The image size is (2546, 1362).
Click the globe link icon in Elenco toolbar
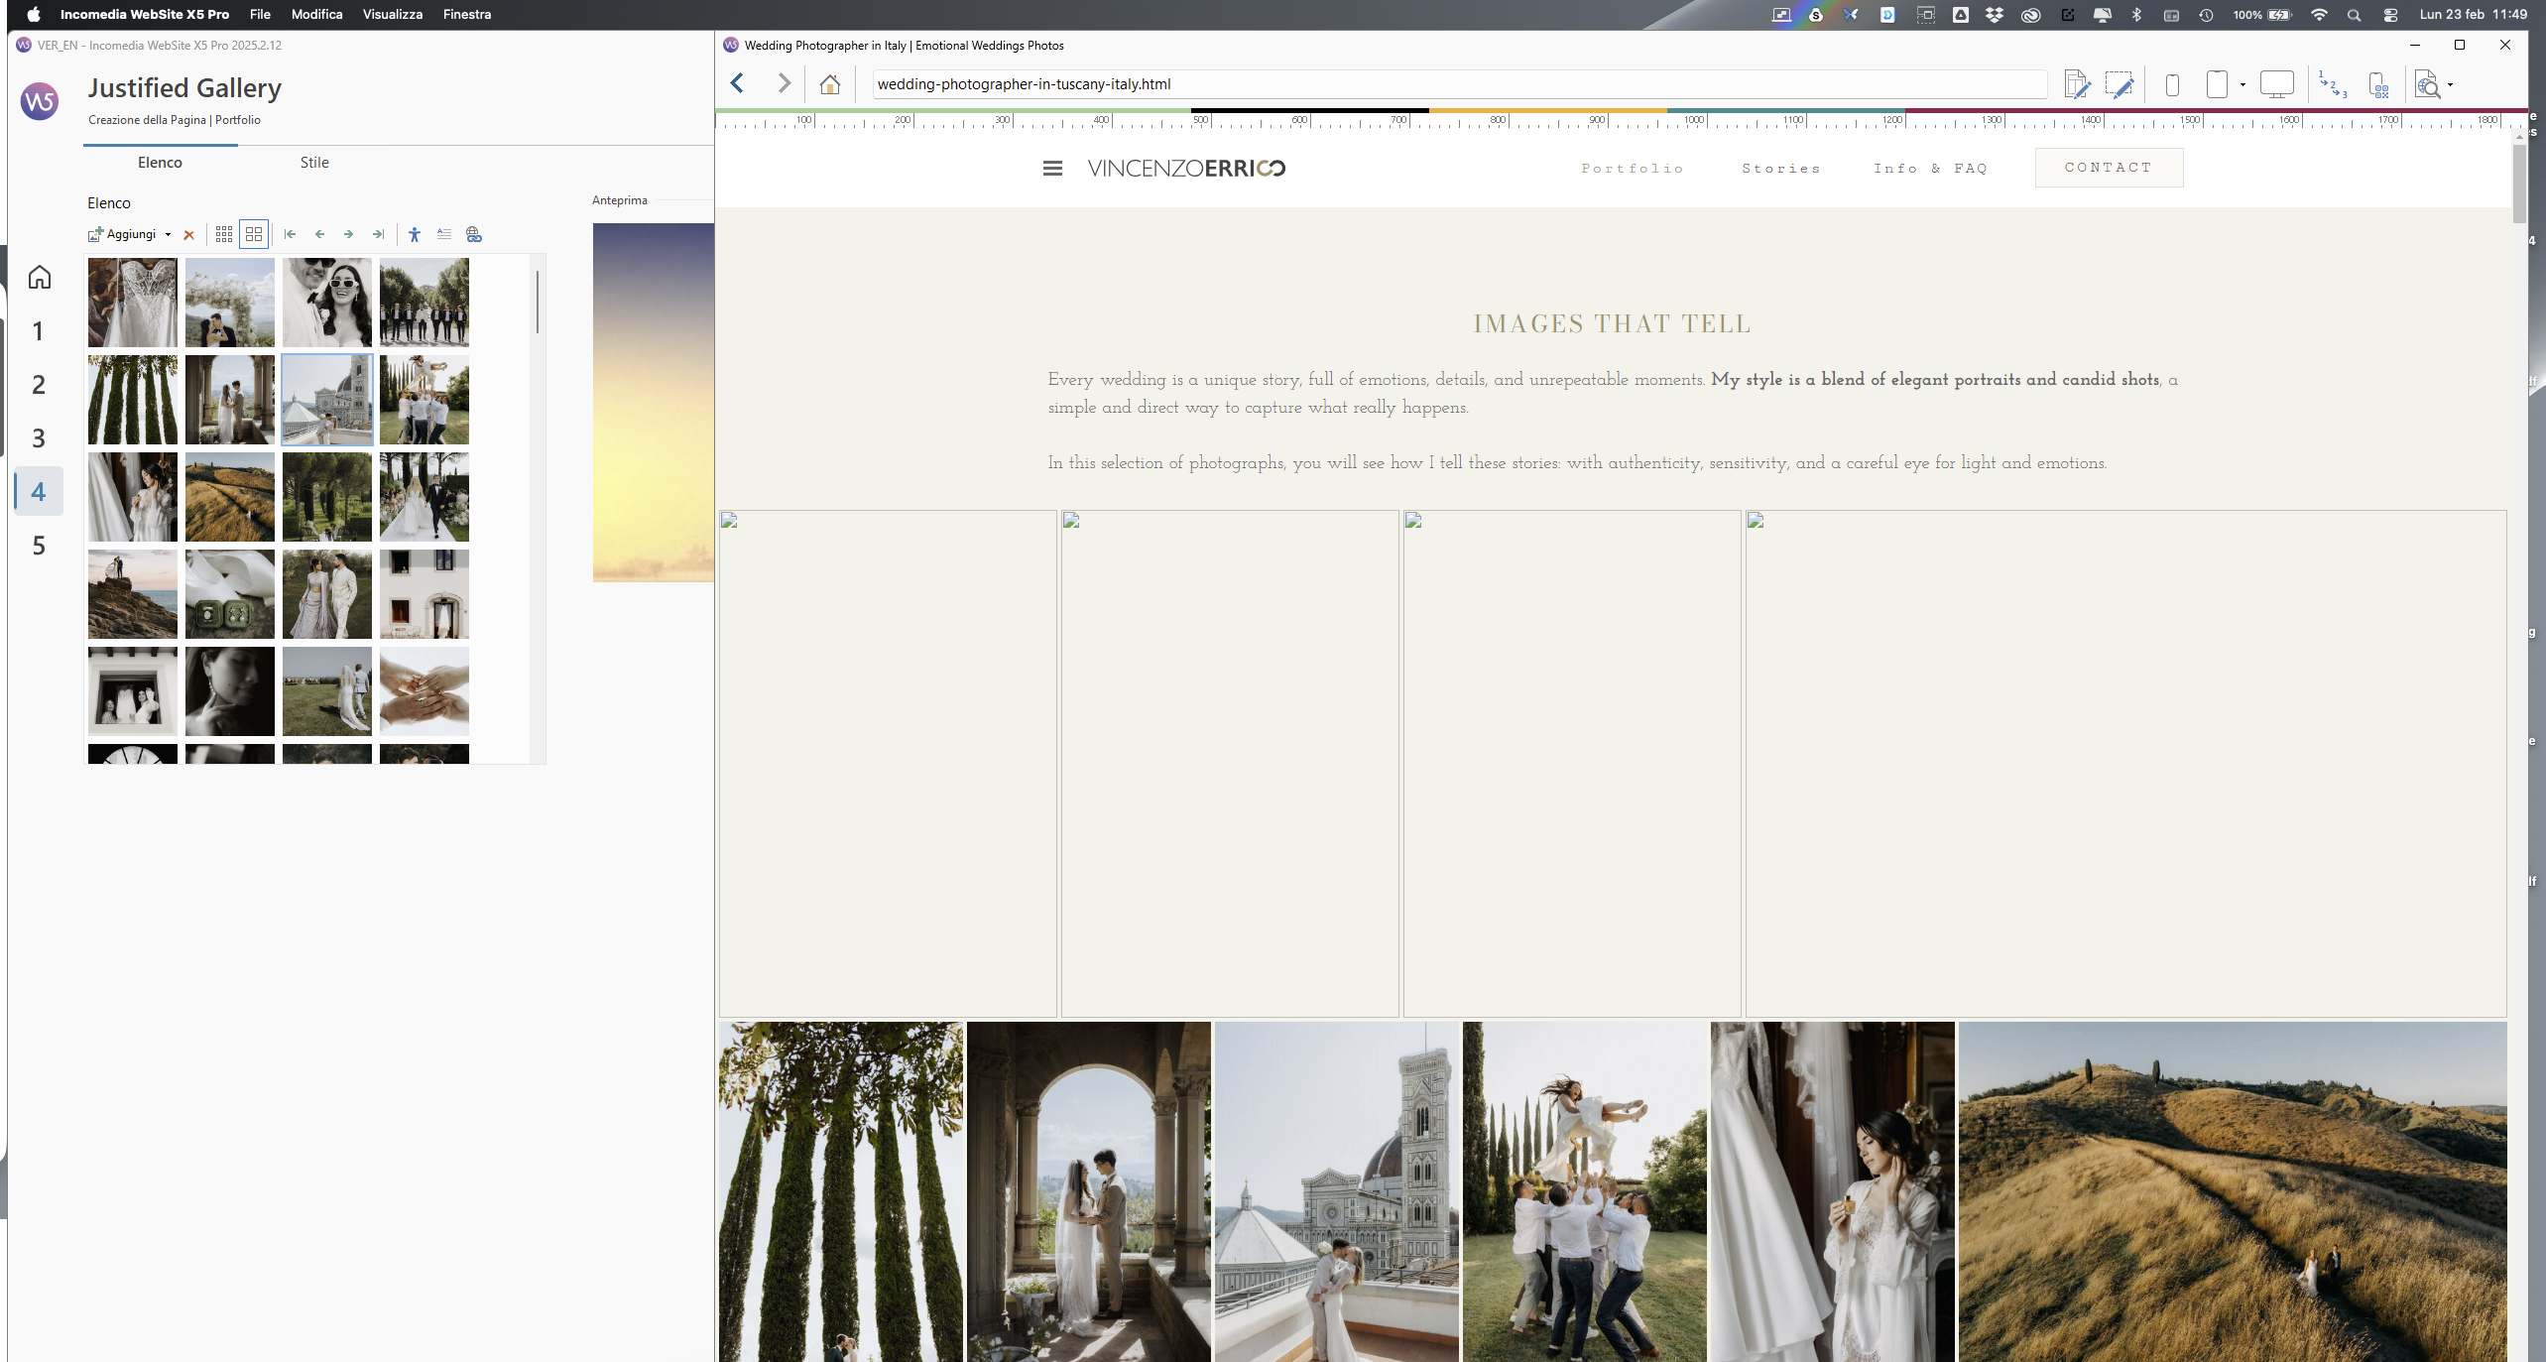click(474, 234)
